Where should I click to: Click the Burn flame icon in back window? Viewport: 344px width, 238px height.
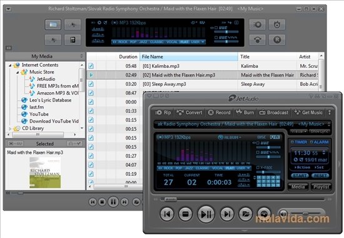click(277, 24)
